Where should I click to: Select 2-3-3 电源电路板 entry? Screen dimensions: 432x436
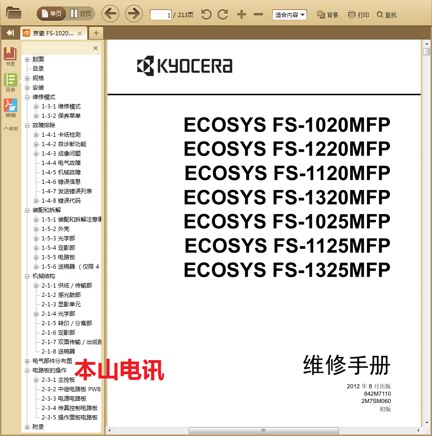pyautogui.click(x=64, y=399)
